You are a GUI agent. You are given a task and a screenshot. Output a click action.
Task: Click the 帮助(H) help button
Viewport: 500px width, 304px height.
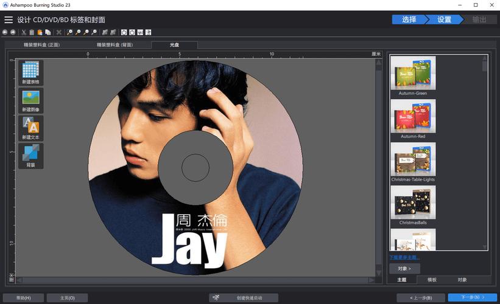click(24, 298)
